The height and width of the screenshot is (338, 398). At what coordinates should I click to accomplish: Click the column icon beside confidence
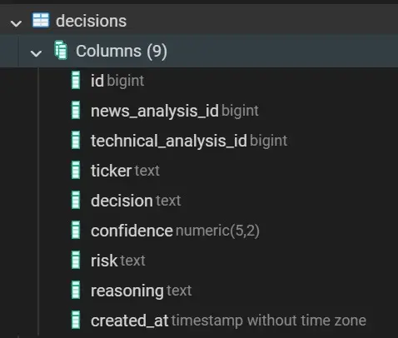pyautogui.click(x=76, y=230)
